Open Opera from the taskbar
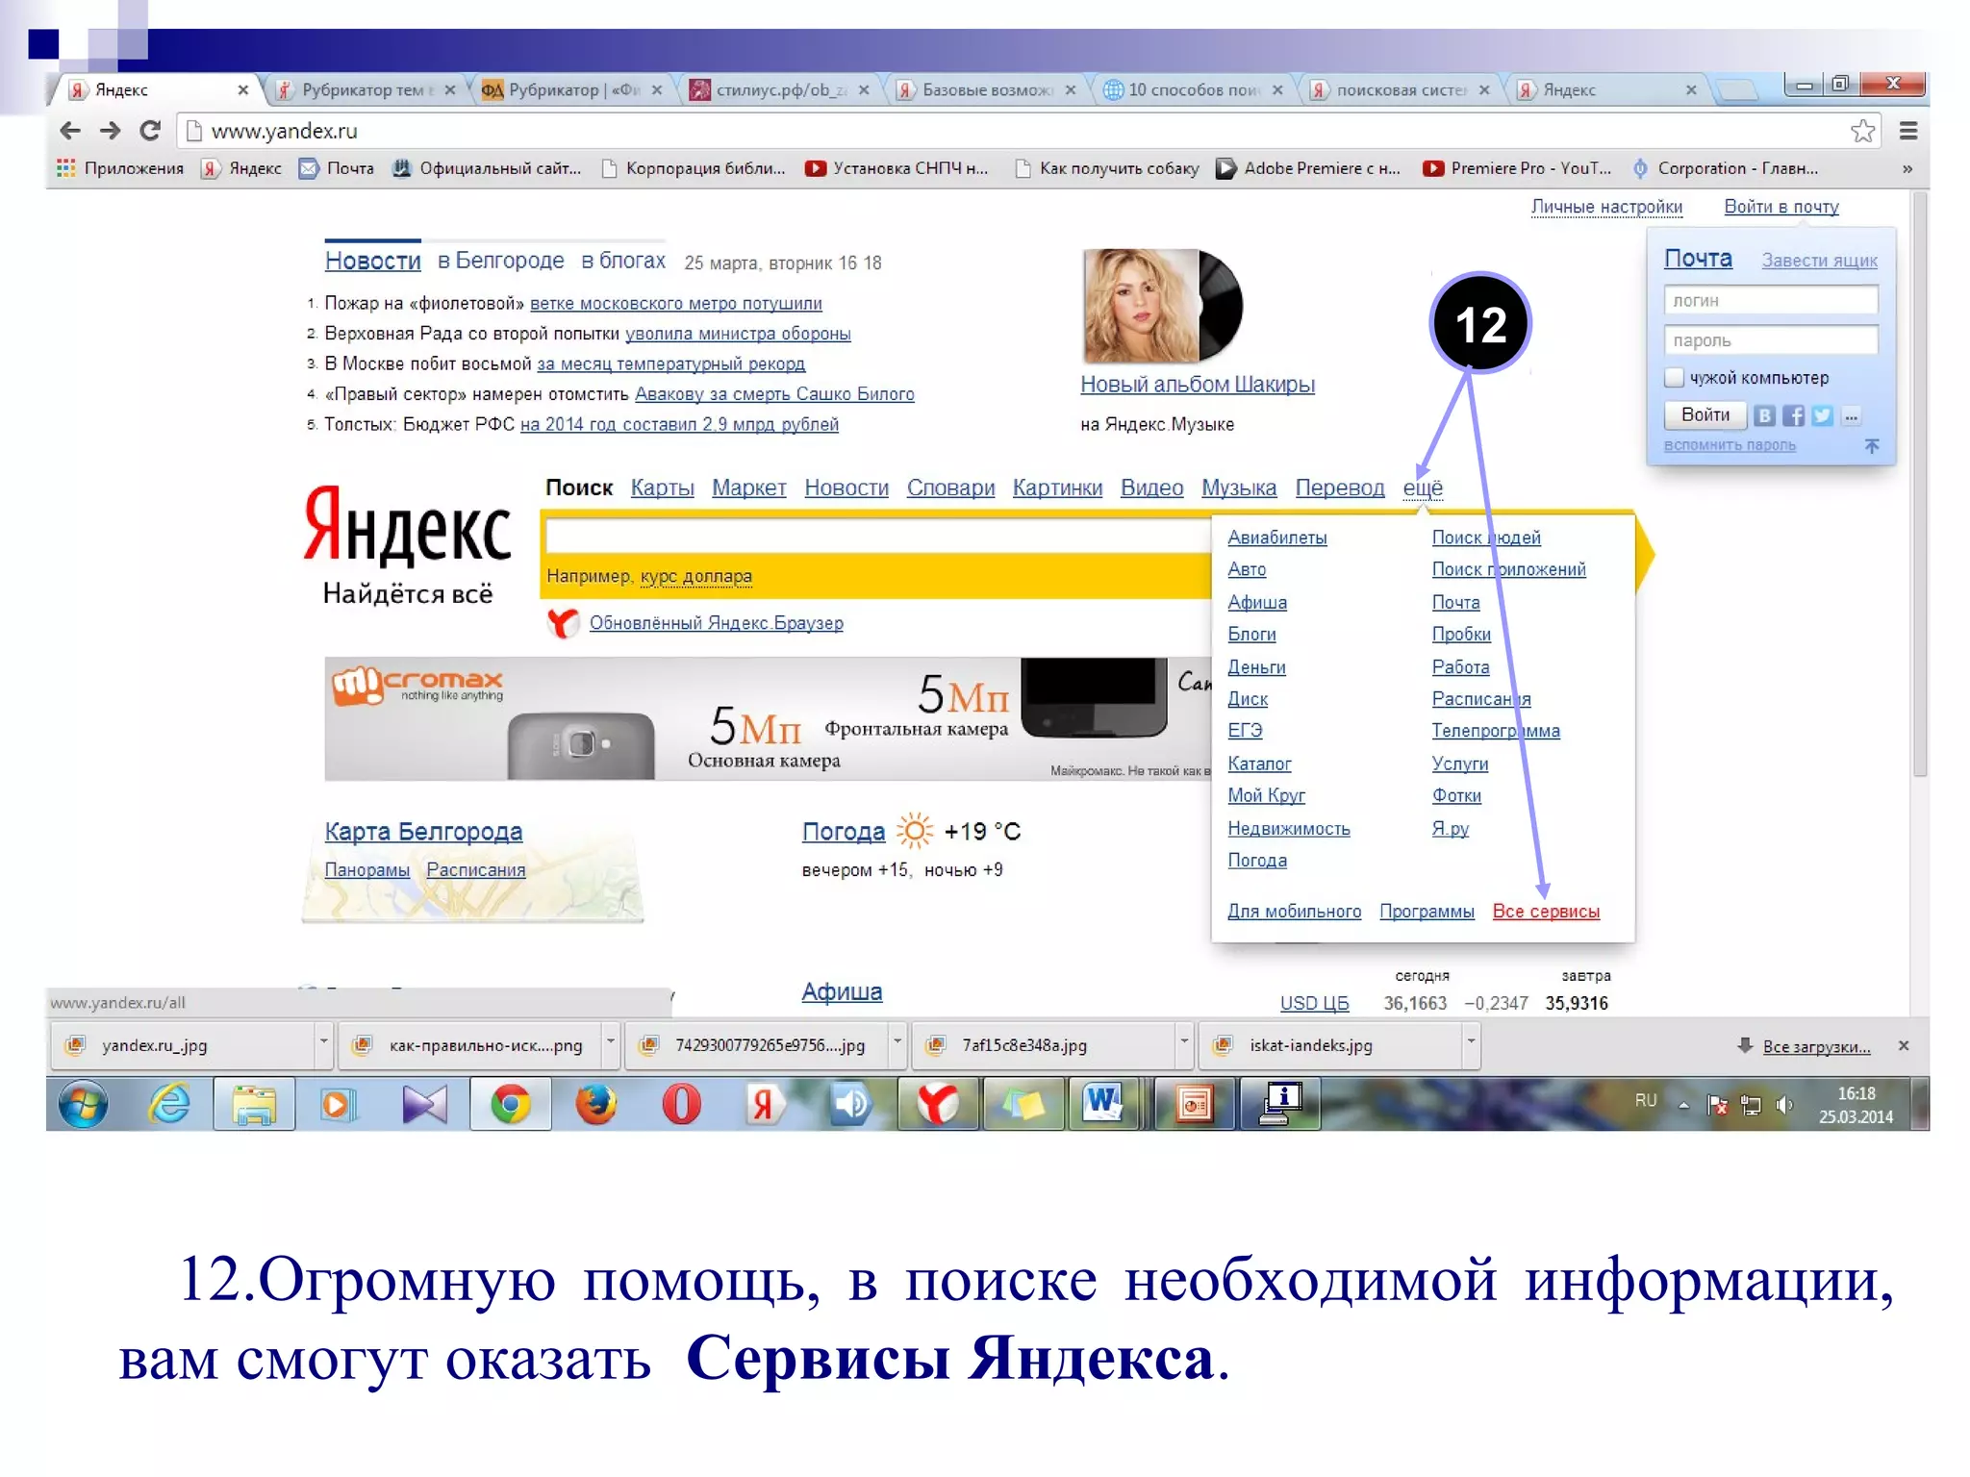This screenshot has height=1477, width=1970. pos(681,1104)
